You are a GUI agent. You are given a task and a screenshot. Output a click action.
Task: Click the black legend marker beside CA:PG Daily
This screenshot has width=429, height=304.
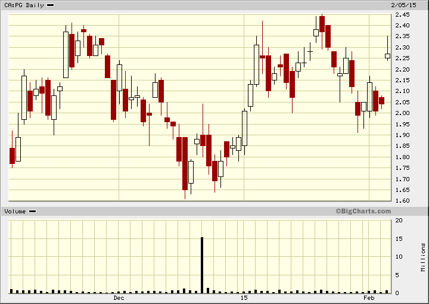point(50,5)
